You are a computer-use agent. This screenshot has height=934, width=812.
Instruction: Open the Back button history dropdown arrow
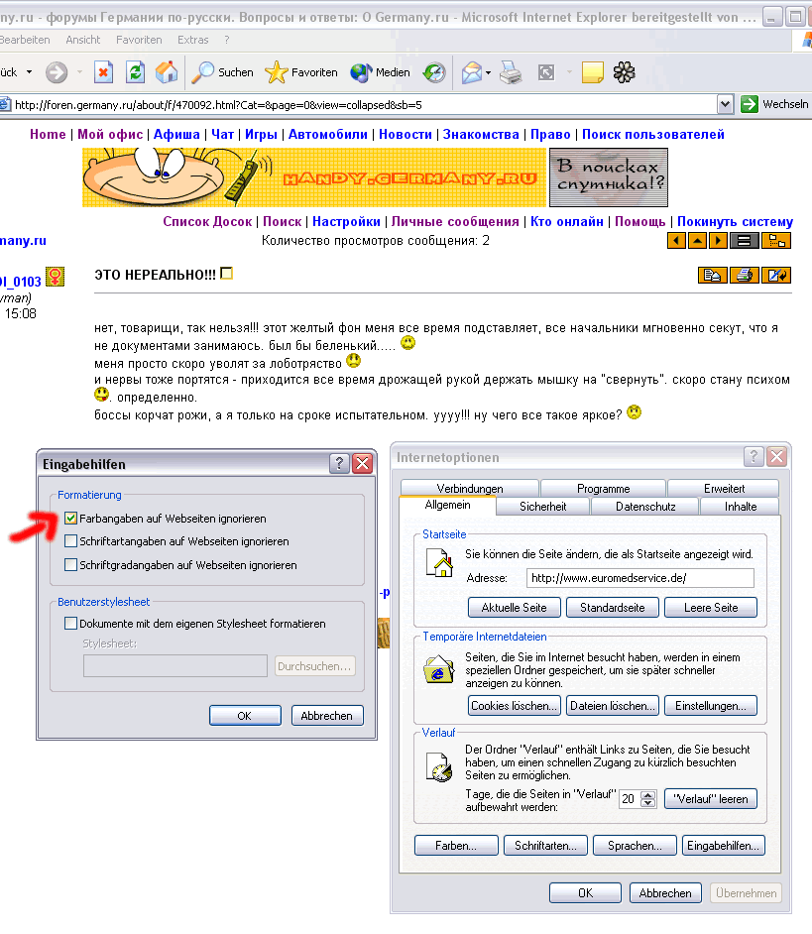[29, 72]
